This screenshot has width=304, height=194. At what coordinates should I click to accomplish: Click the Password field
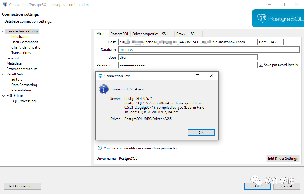[188, 65]
